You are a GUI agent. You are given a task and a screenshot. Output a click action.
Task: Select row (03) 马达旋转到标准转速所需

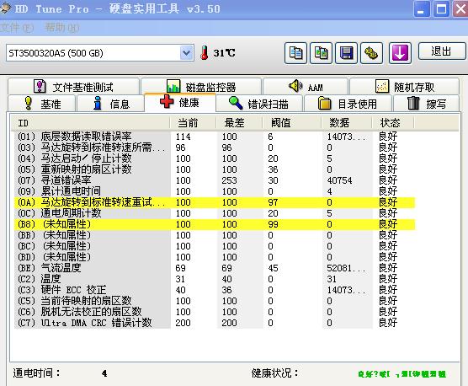215,147
